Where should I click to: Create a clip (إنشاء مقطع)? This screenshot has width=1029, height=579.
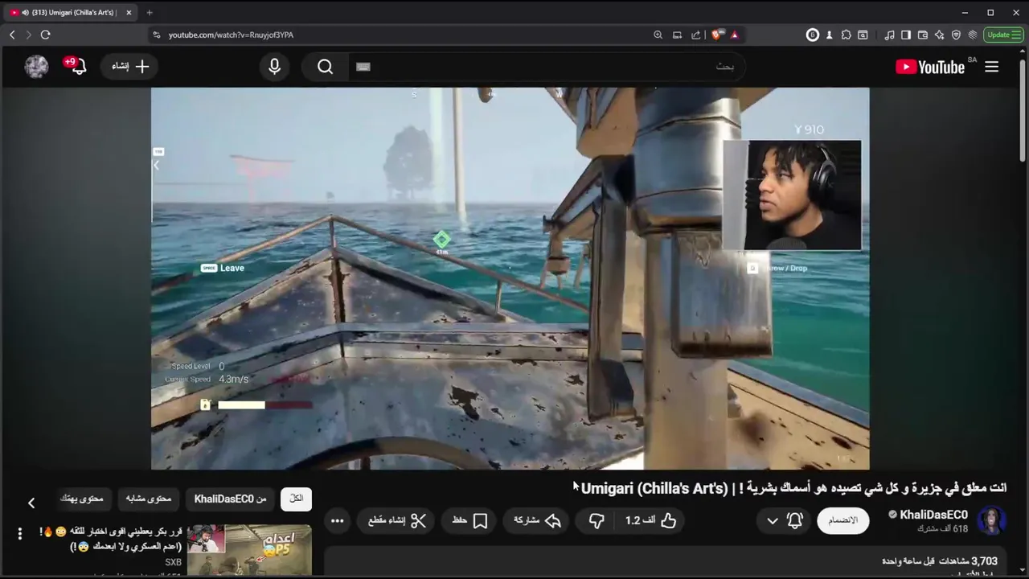[397, 520]
